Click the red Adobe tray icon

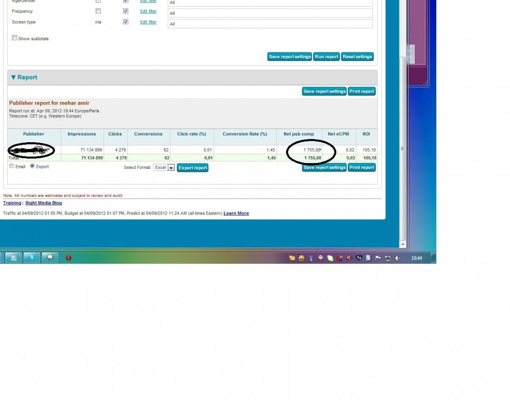[339, 258]
